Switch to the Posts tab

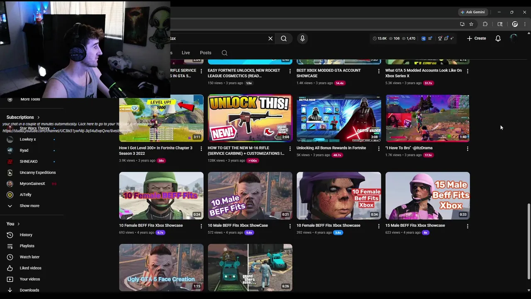[x=205, y=53]
